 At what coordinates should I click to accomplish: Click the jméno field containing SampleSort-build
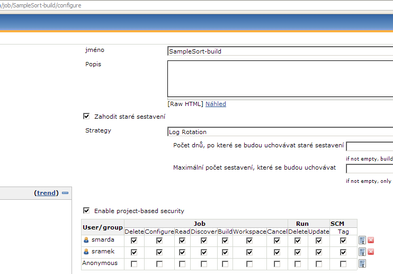[280, 51]
